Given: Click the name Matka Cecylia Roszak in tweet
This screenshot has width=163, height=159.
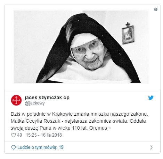Looking at the screenshot, I should tap(35, 121).
